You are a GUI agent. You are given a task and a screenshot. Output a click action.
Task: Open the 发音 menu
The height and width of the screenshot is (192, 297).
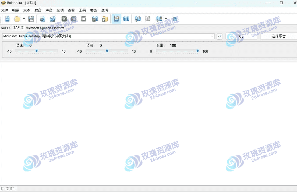click(x=38, y=10)
